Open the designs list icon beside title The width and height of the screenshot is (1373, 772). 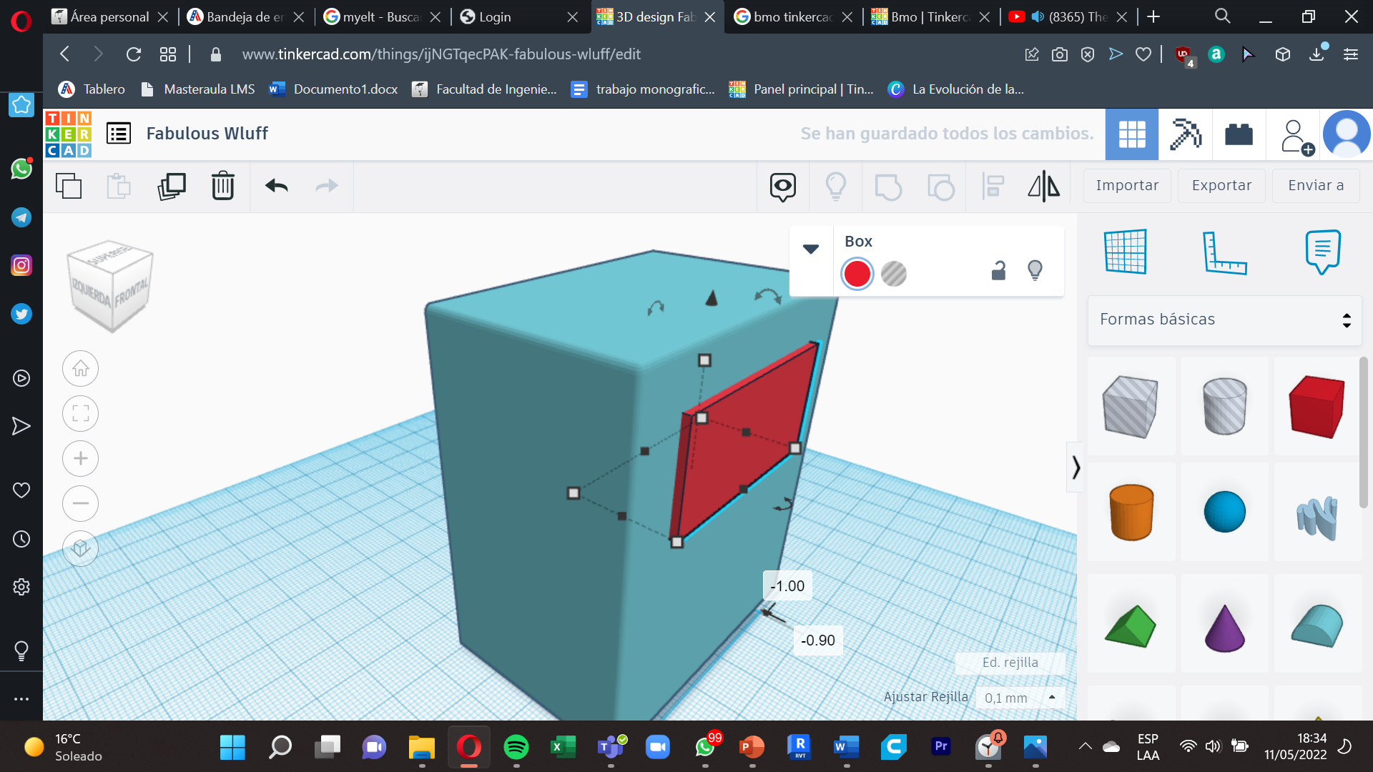(119, 134)
